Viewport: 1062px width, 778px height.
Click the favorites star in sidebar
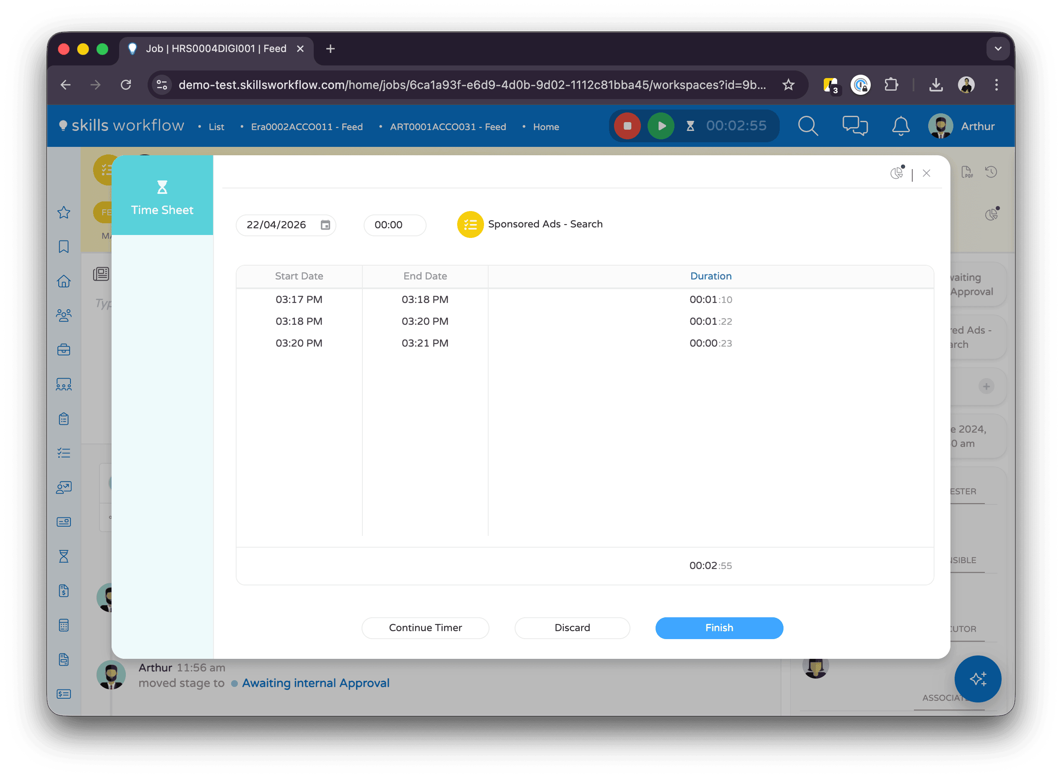pyautogui.click(x=64, y=212)
